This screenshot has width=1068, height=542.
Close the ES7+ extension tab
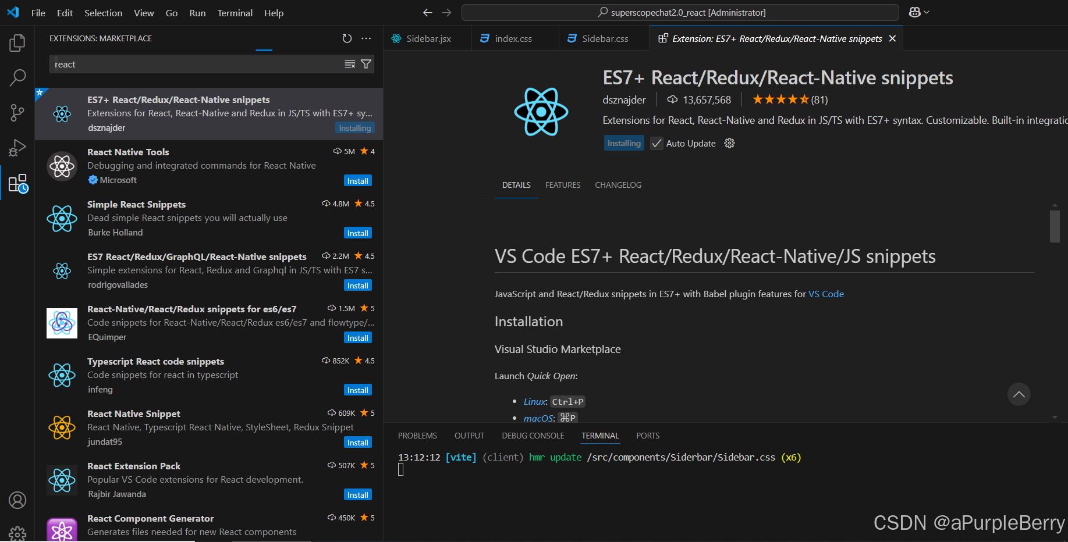pyautogui.click(x=892, y=38)
